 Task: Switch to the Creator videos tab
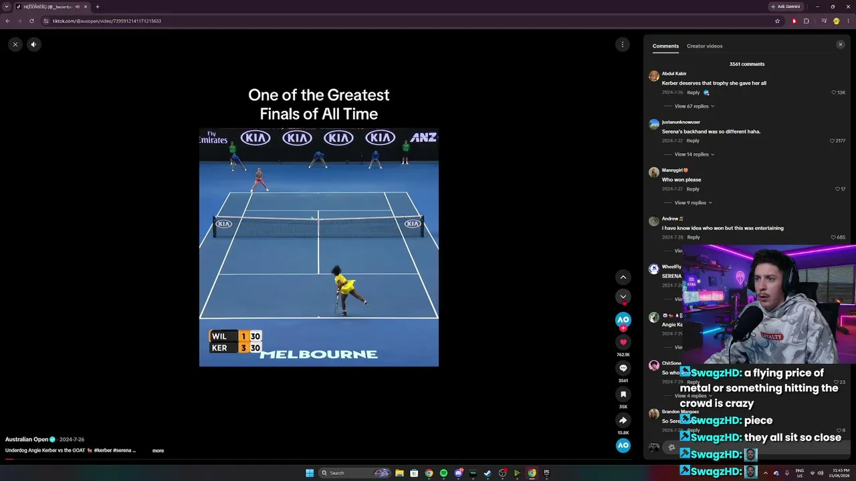point(704,46)
